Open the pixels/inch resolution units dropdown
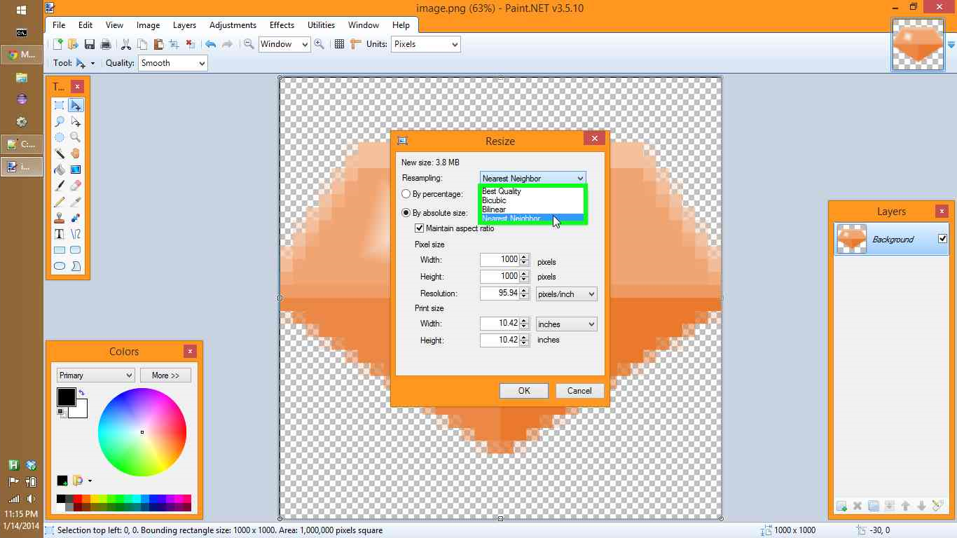This screenshot has width=957, height=538. [x=566, y=294]
